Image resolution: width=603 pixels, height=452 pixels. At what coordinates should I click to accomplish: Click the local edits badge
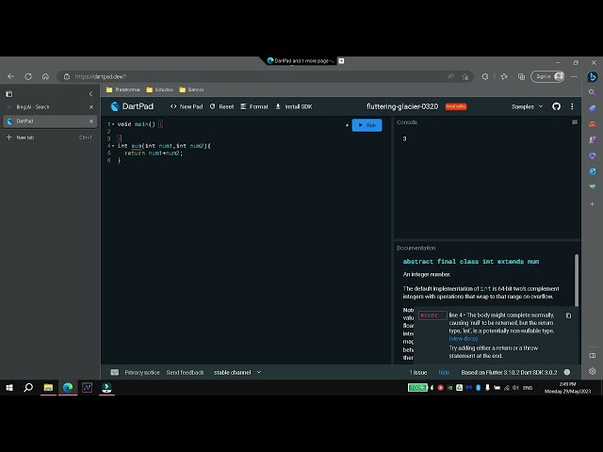click(456, 106)
